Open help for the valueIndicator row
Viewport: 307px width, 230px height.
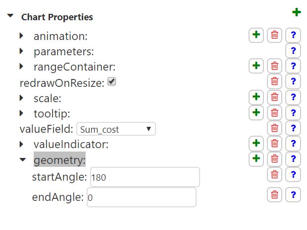293,144
